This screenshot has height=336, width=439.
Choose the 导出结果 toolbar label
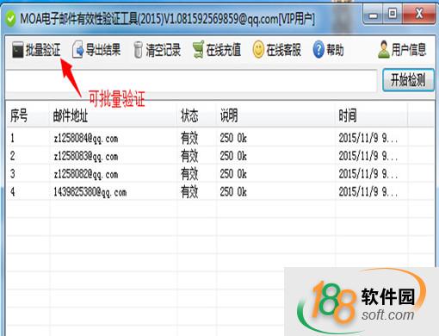pos(103,50)
